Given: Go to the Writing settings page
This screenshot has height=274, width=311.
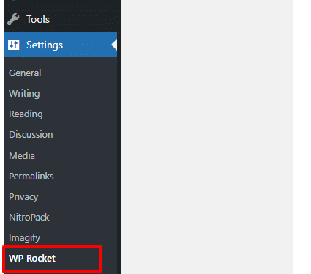Looking at the screenshot, I should click(x=24, y=94).
